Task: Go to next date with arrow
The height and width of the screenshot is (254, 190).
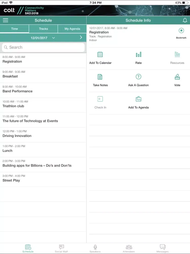Action: pos(81,37)
